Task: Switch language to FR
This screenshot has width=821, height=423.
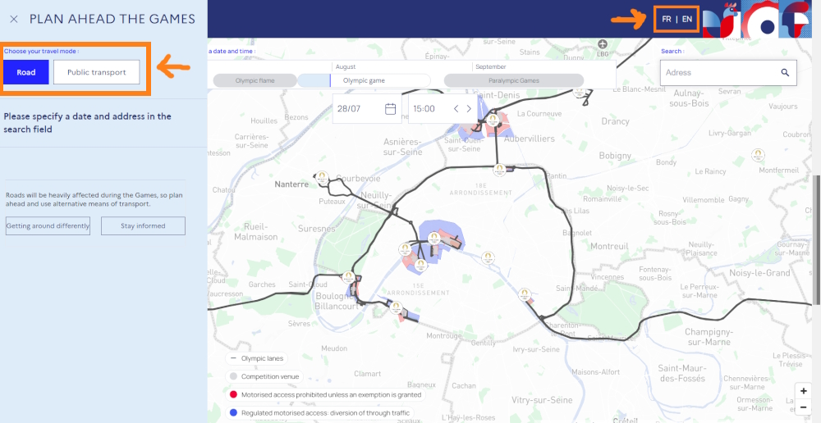Action: pos(667,20)
